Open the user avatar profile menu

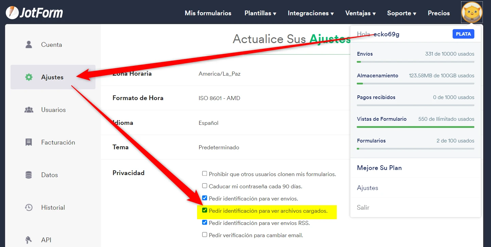click(472, 13)
